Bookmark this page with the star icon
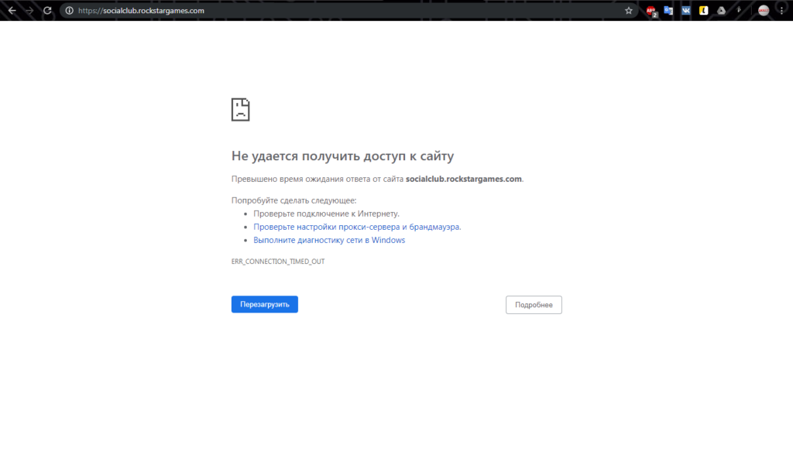Viewport: 793px width, 455px height. click(629, 10)
